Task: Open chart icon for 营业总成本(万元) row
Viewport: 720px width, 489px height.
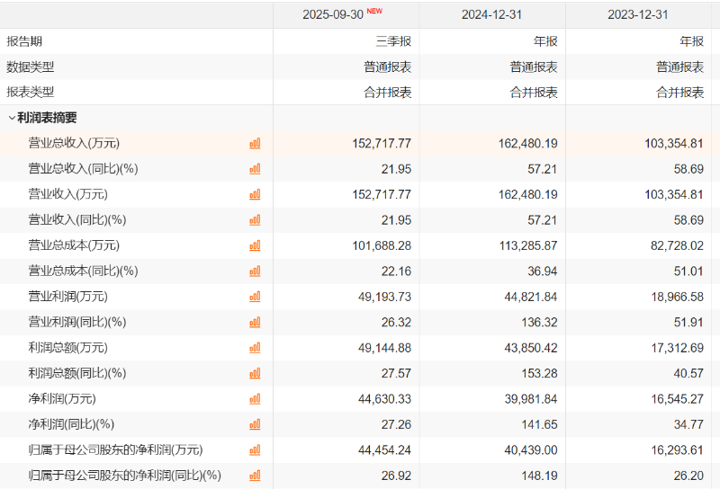Action: [x=255, y=245]
